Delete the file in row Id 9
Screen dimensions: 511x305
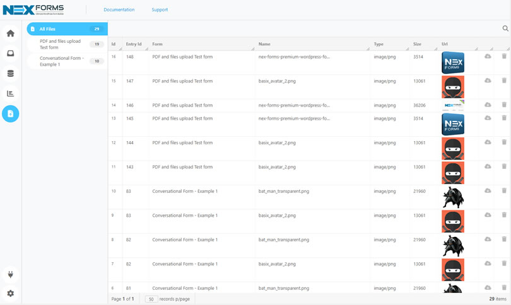coord(504,215)
